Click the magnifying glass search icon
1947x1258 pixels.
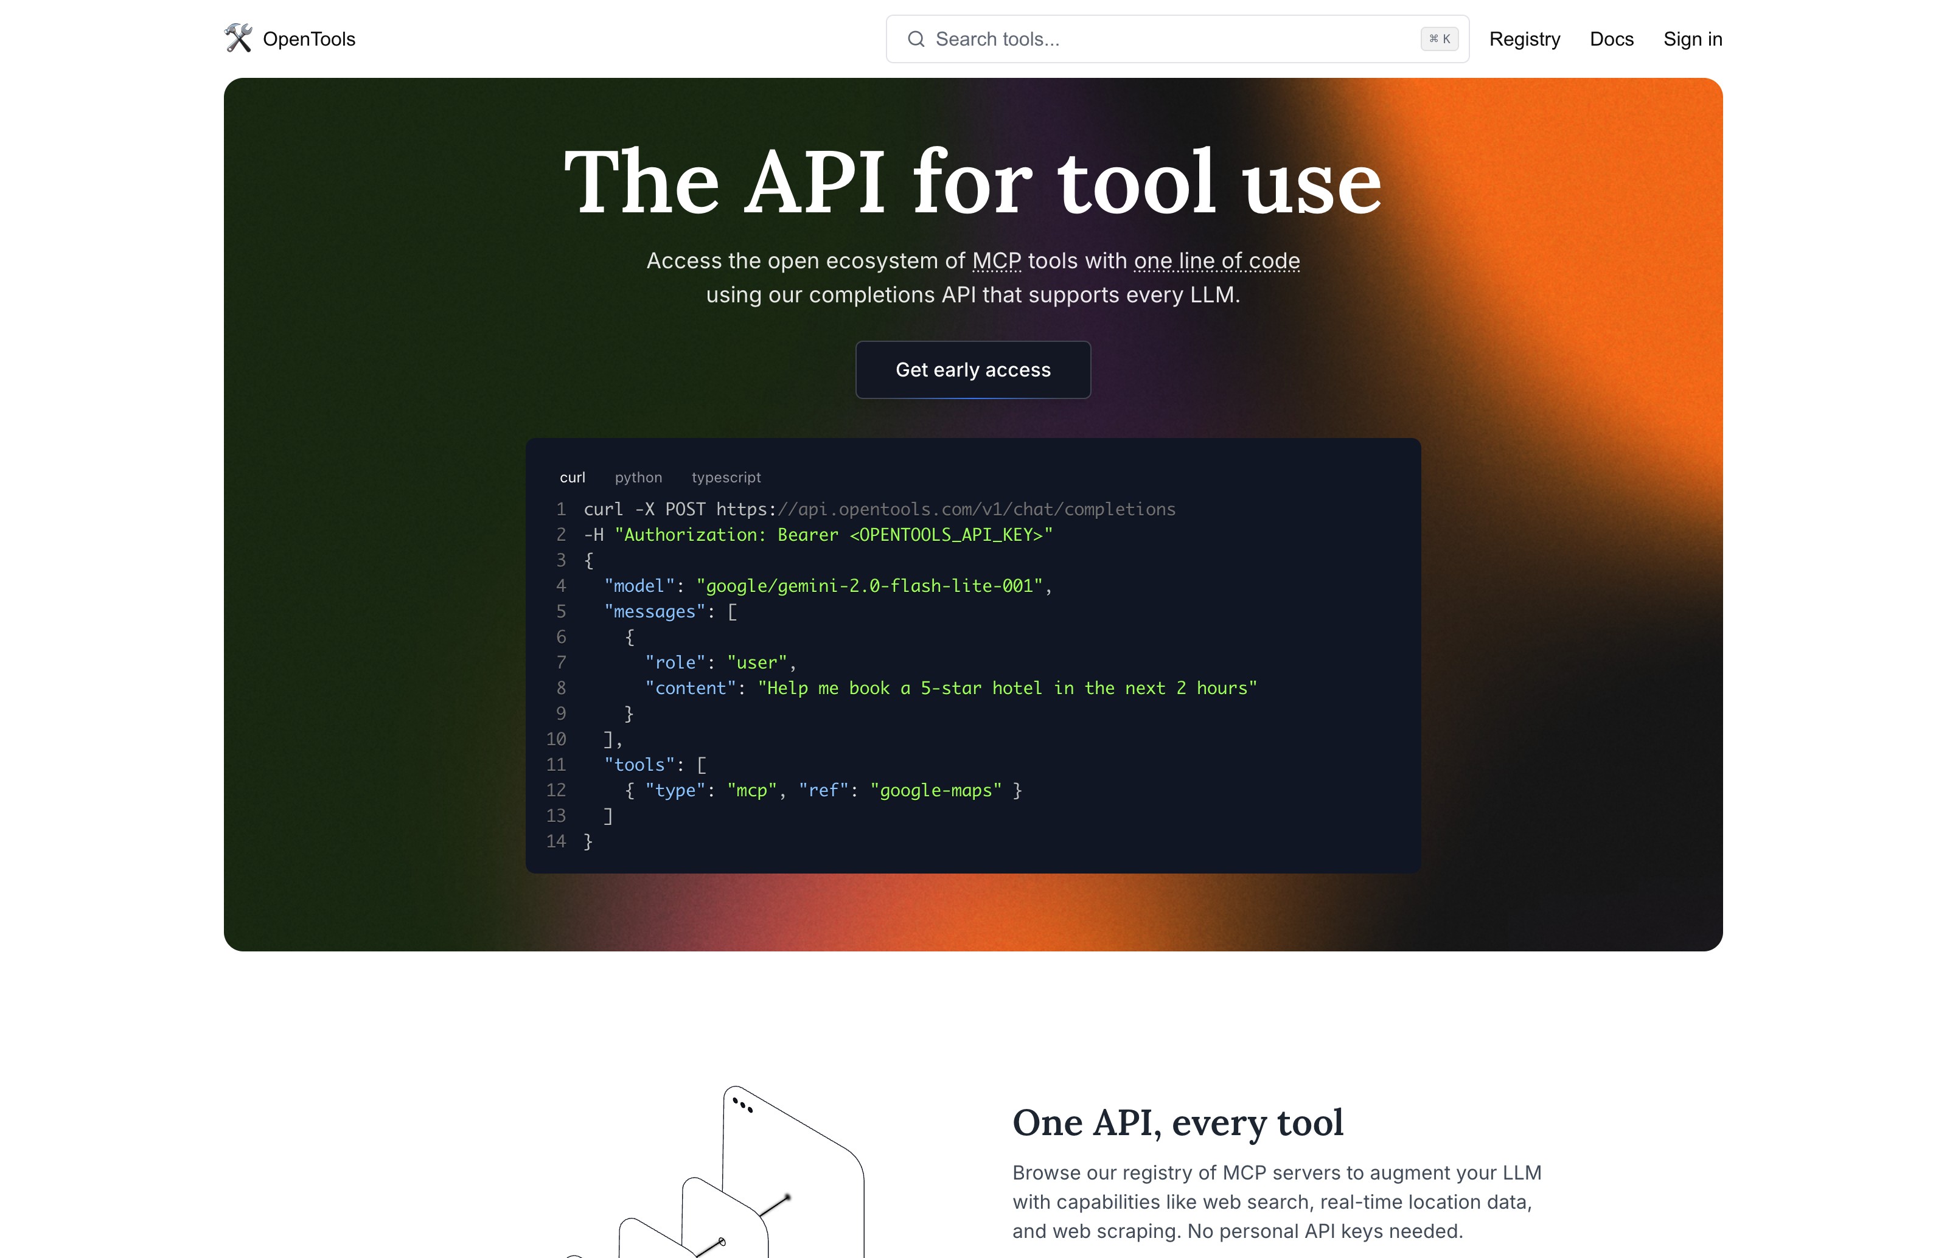coord(916,39)
